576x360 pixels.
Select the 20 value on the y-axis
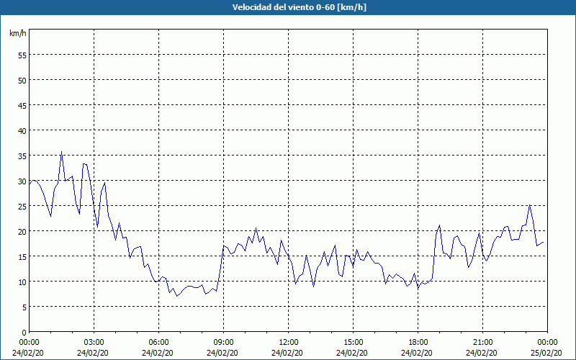[x=22, y=232]
